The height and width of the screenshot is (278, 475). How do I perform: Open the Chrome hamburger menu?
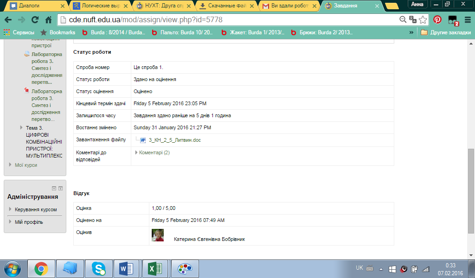point(467,20)
